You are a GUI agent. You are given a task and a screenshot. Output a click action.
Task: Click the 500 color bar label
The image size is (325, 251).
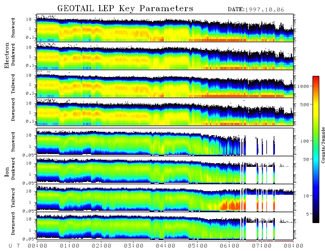(305, 104)
